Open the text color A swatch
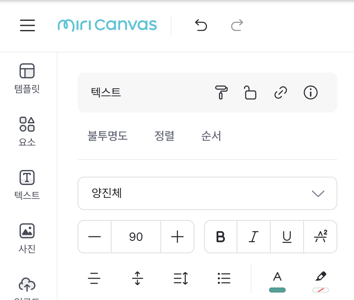Image resolution: width=354 pixels, height=300 pixels. click(277, 282)
